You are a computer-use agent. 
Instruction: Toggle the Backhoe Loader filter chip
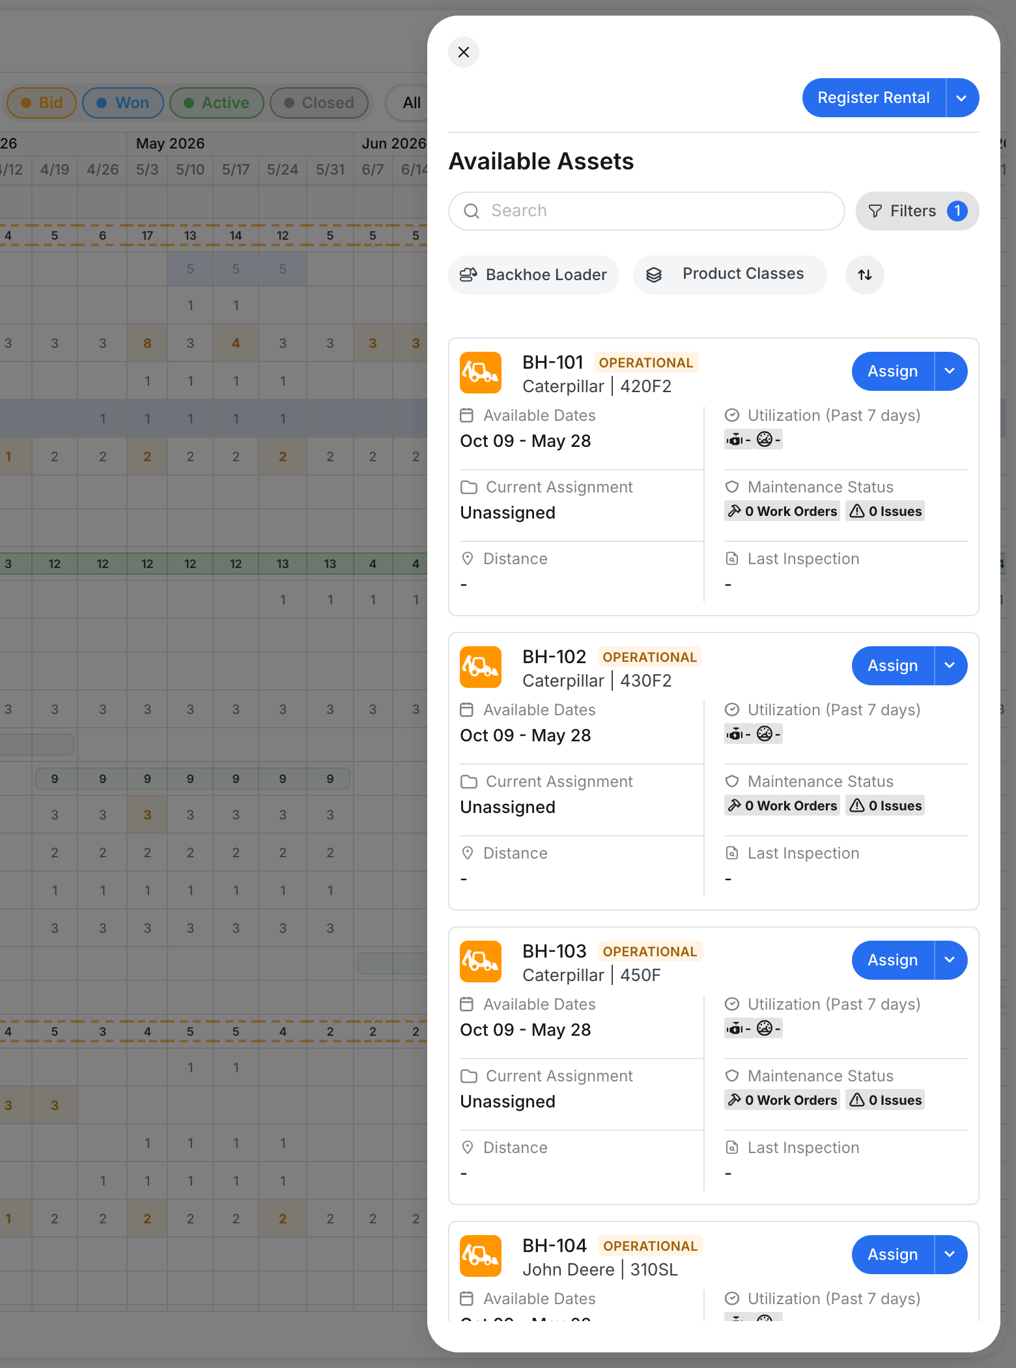pyautogui.click(x=533, y=275)
